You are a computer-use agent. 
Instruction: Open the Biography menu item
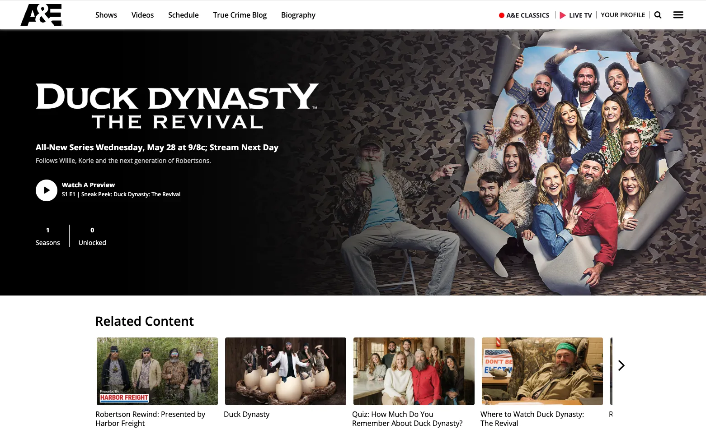point(298,15)
